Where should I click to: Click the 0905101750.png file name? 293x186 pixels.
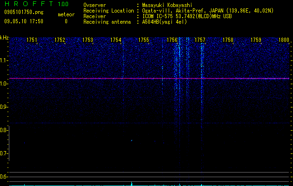pyautogui.click(x=24, y=12)
